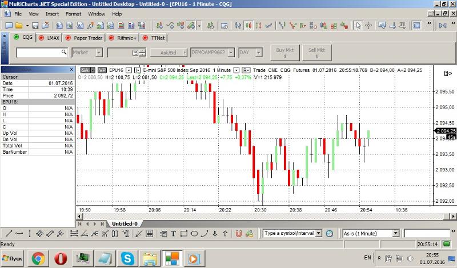This screenshot has width=457, height=268.
Task: Switch to the candlestick chart style icon
Action: pyautogui.click(x=249, y=26)
